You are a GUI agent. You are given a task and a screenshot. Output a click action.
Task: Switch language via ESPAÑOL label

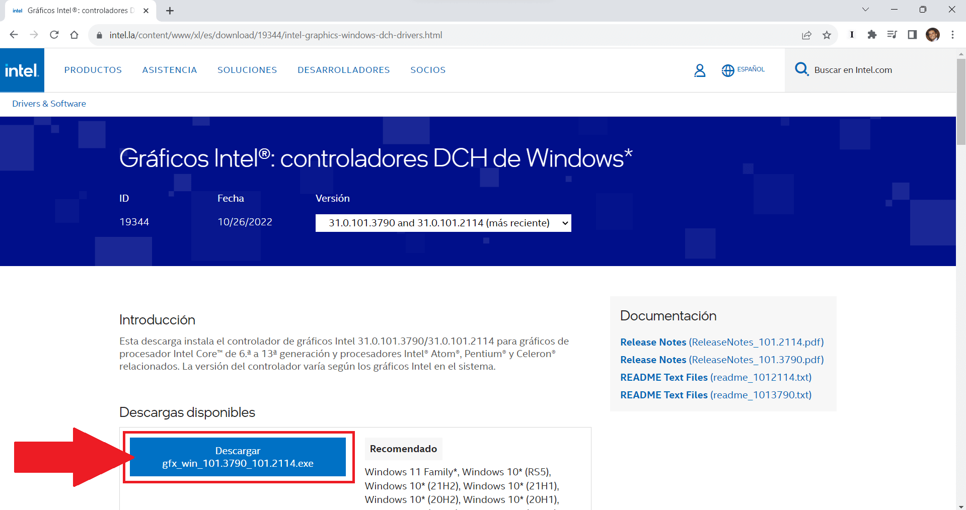click(751, 69)
